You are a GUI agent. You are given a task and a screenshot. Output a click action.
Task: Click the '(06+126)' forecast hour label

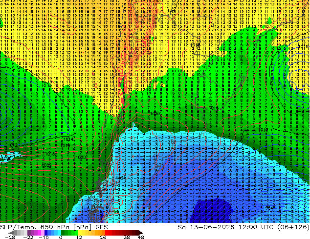pyautogui.click(x=293, y=227)
